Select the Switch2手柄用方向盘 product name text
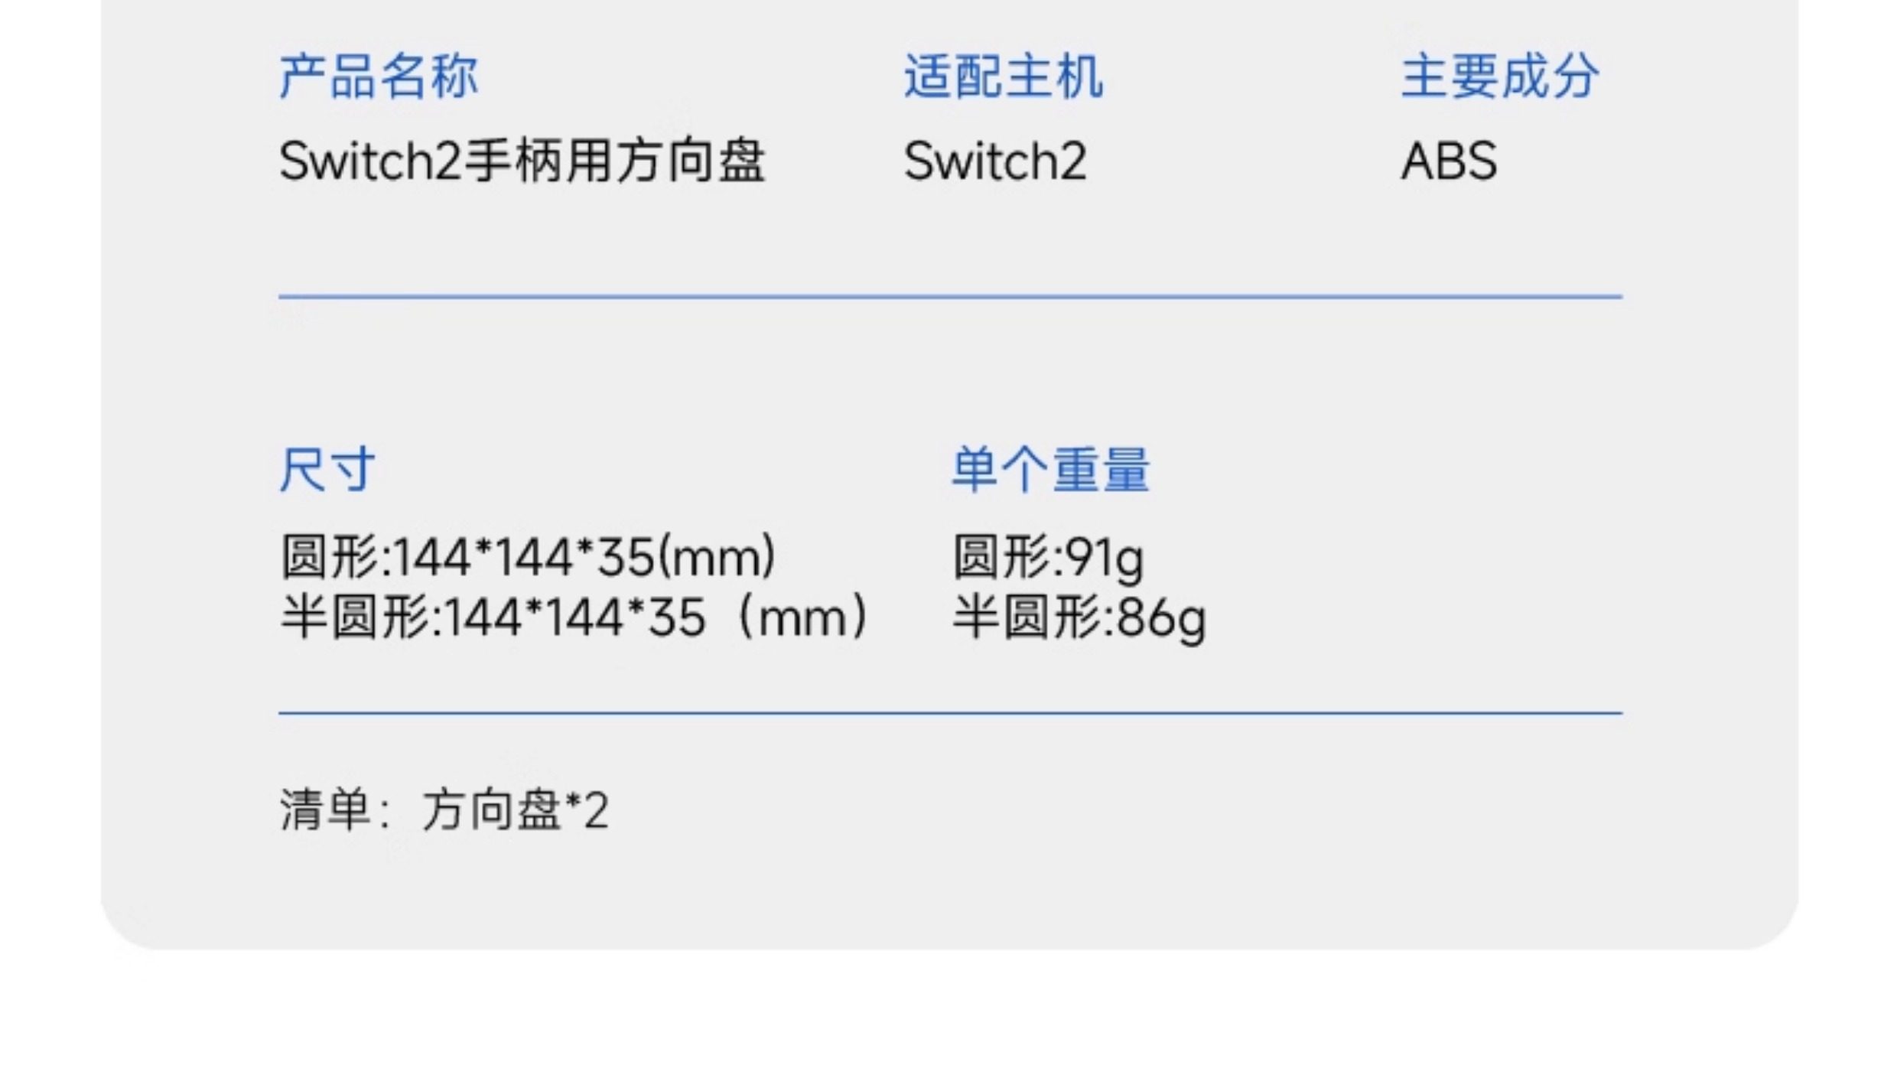Image resolution: width=1897 pixels, height=1065 pixels. (522, 161)
